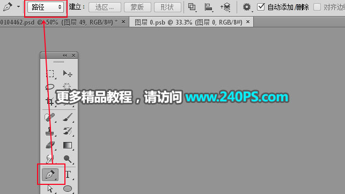Open the 路径 tool mode dropdown
345x194 pixels.
(x=46, y=8)
